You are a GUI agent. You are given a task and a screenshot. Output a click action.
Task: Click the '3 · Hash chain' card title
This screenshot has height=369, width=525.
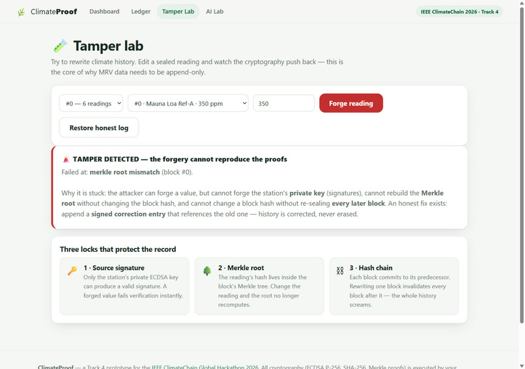[x=371, y=267]
